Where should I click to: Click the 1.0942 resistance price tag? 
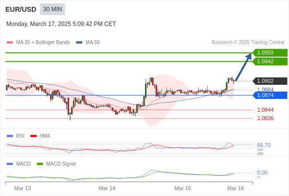click(270, 61)
